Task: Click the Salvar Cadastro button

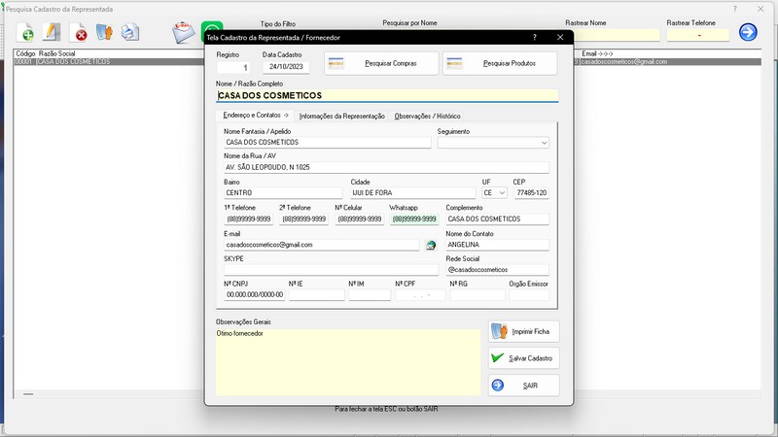Action: click(523, 358)
